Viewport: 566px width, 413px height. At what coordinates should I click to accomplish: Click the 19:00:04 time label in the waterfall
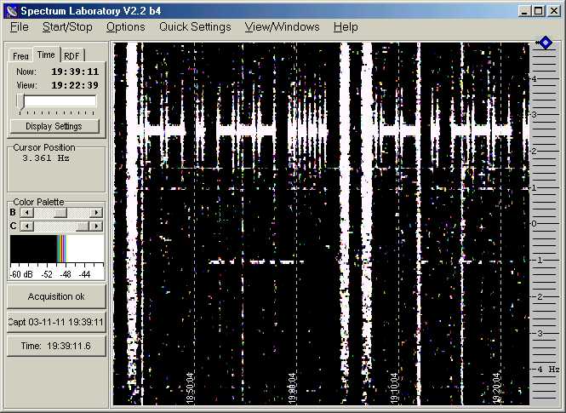point(293,388)
